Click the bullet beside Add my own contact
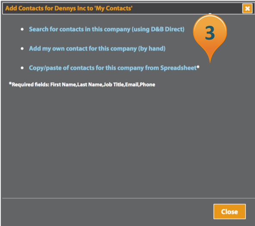The width and height of the screenshot is (255, 226). 22,49
